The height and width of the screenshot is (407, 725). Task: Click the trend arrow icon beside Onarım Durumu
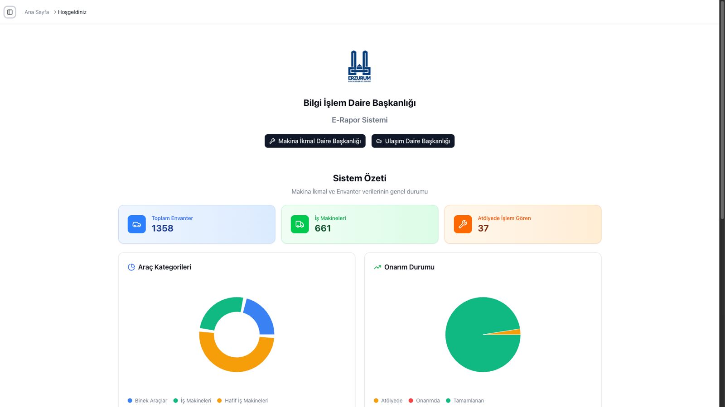[377, 267]
